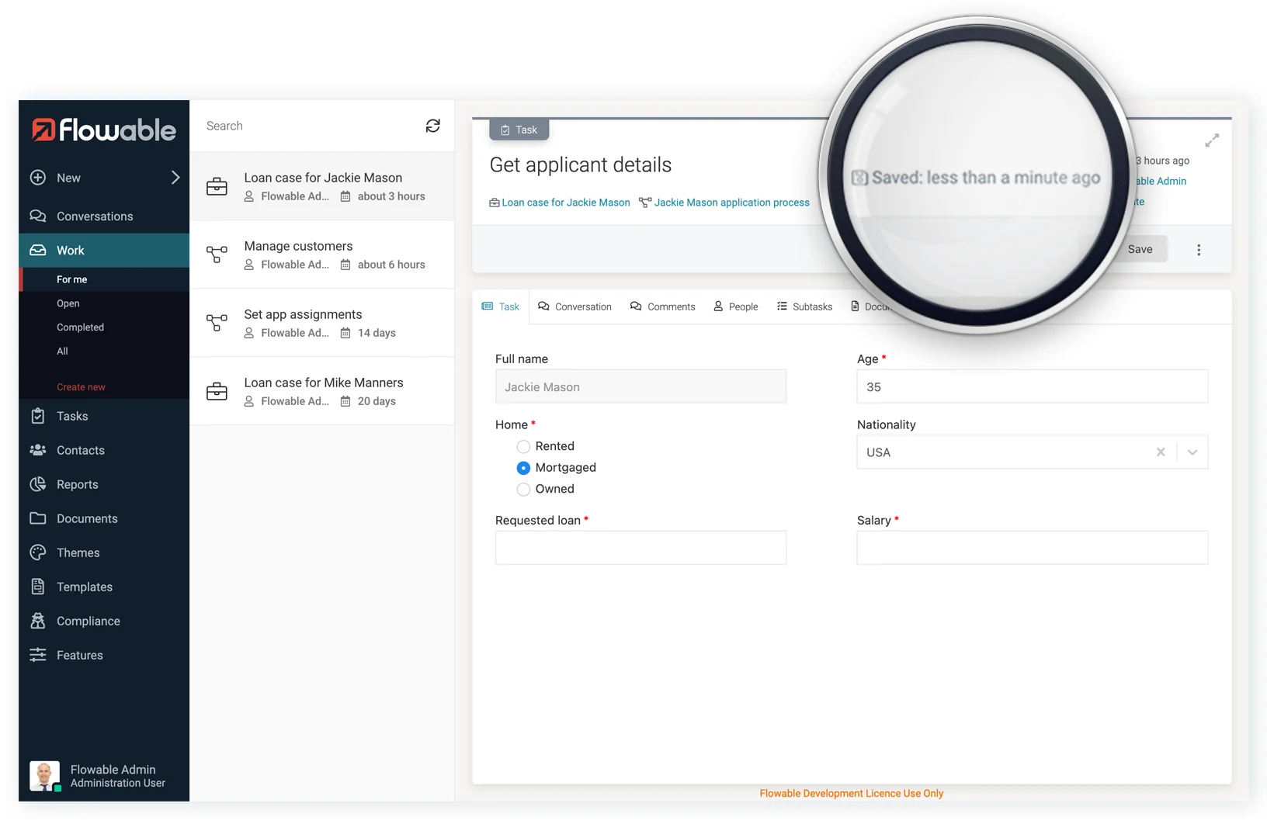Switch to the People tab
This screenshot has width=1267, height=838.
coord(736,306)
